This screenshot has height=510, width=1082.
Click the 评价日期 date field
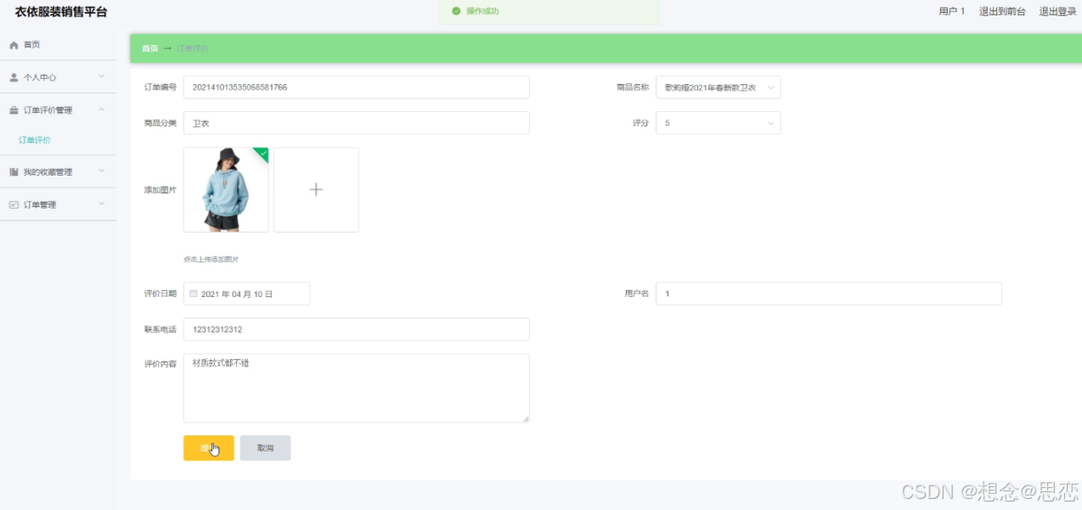pos(247,294)
